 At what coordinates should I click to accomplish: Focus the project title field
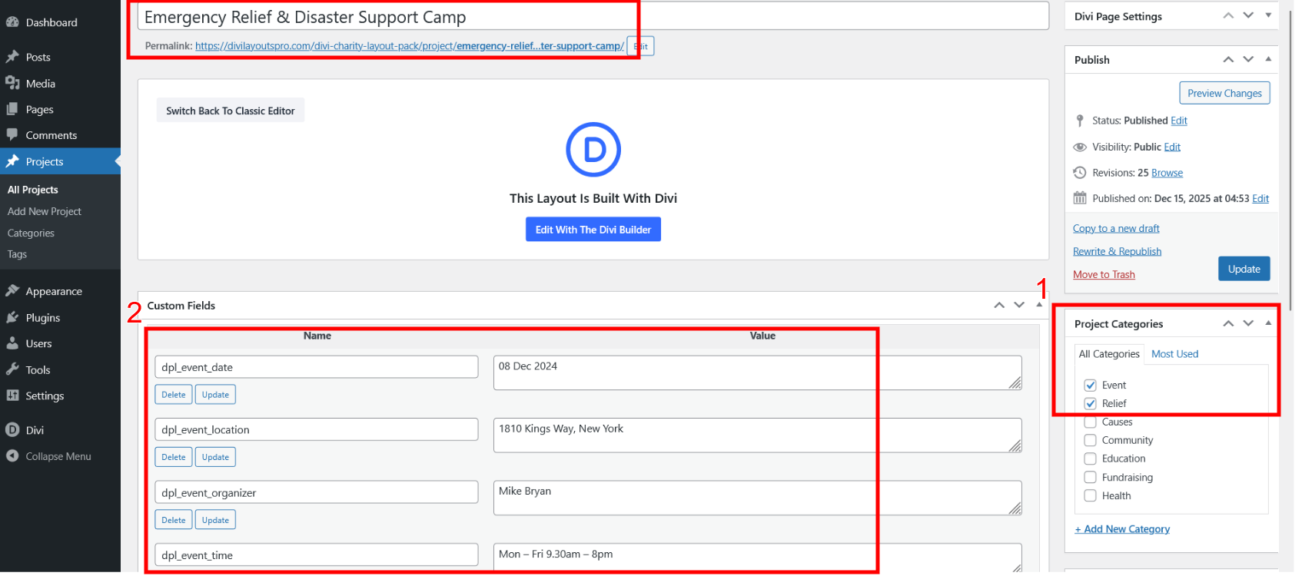coord(593,16)
